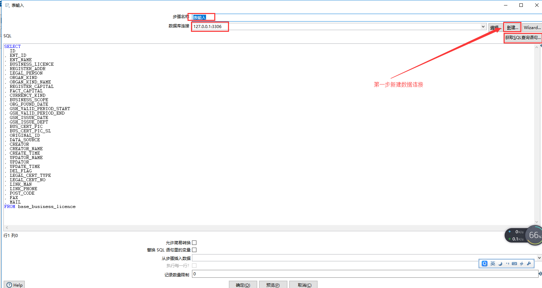542x288 pixels.
Task: Click the MAIL line in SQL
Action: tap(15, 202)
